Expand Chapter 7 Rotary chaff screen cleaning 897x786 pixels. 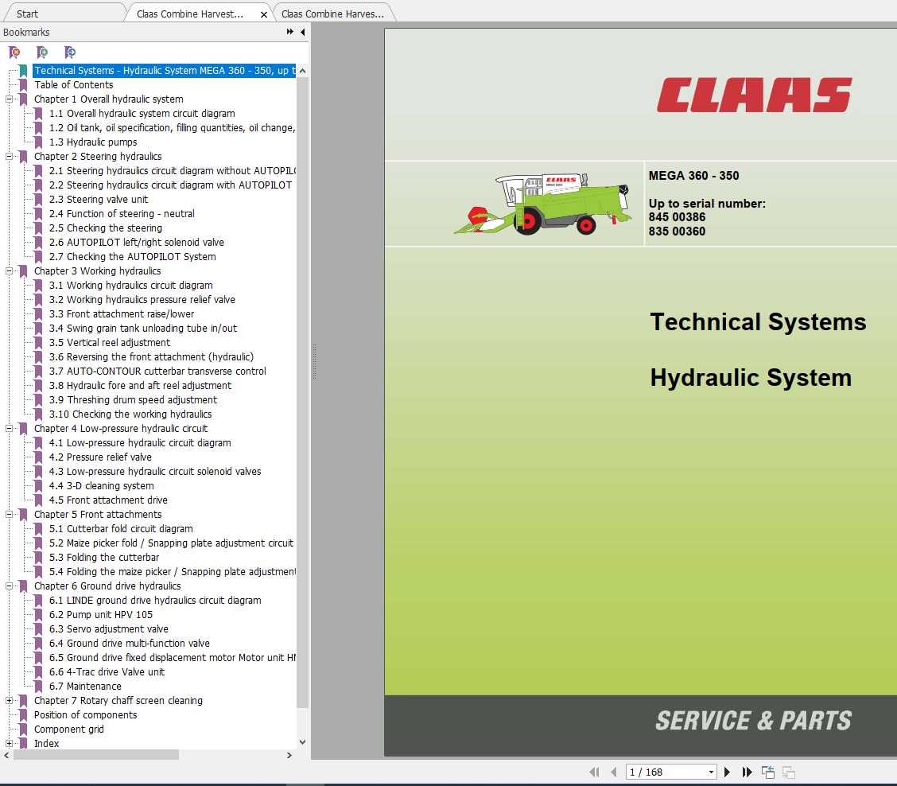[10, 700]
